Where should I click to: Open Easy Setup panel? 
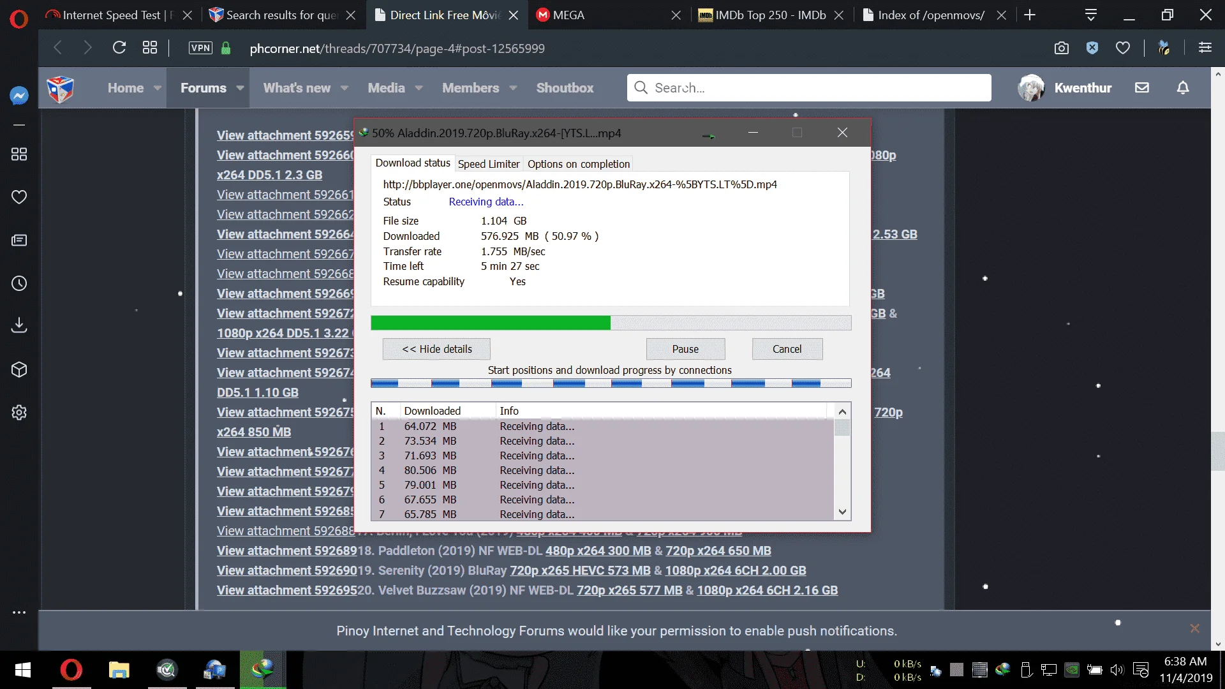[x=1205, y=48]
